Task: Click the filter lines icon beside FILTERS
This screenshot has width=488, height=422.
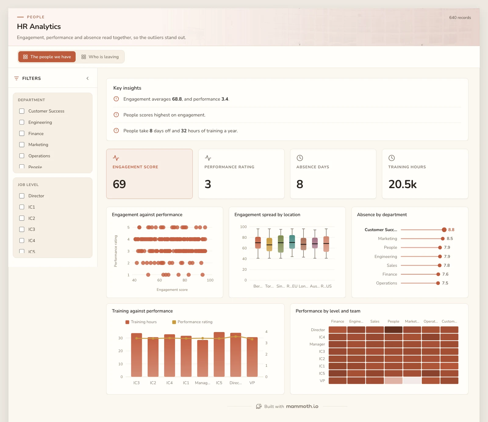Action: pyautogui.click(x=16, y=78)
